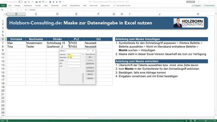Select row 6 header
Viewport: 217px width, 122px height.
[3, 39]
